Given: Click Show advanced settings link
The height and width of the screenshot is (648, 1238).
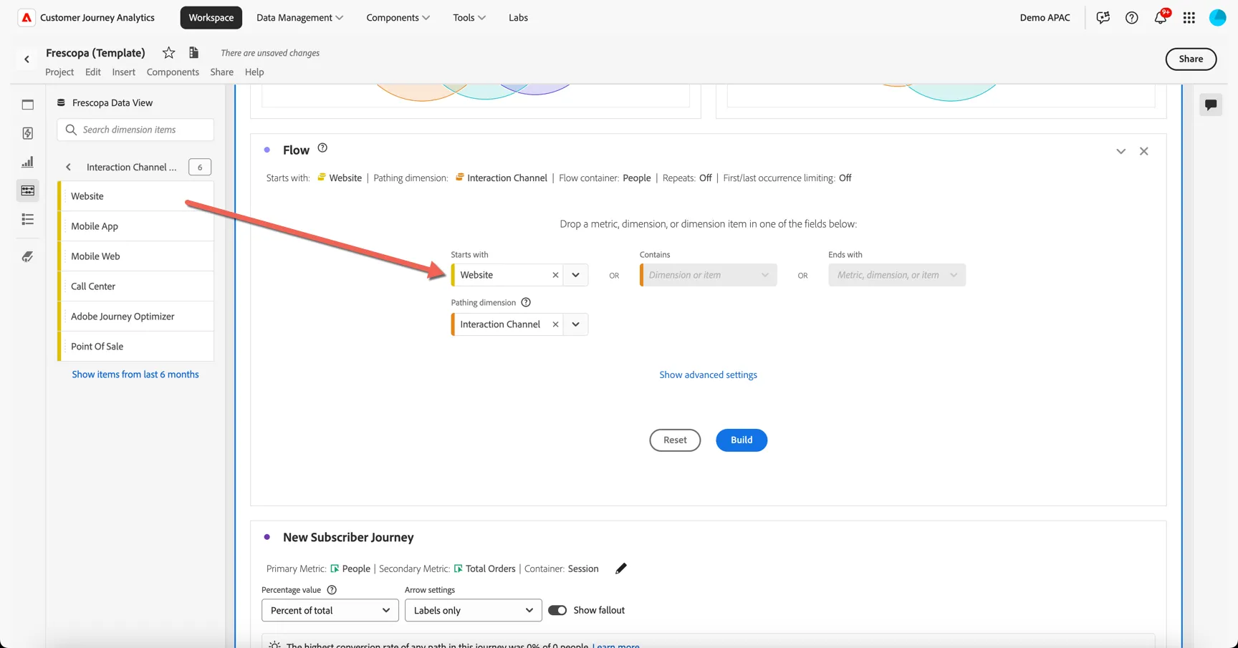Looking at the screenshot, I should pyautogui.click(x=708, y=374).
